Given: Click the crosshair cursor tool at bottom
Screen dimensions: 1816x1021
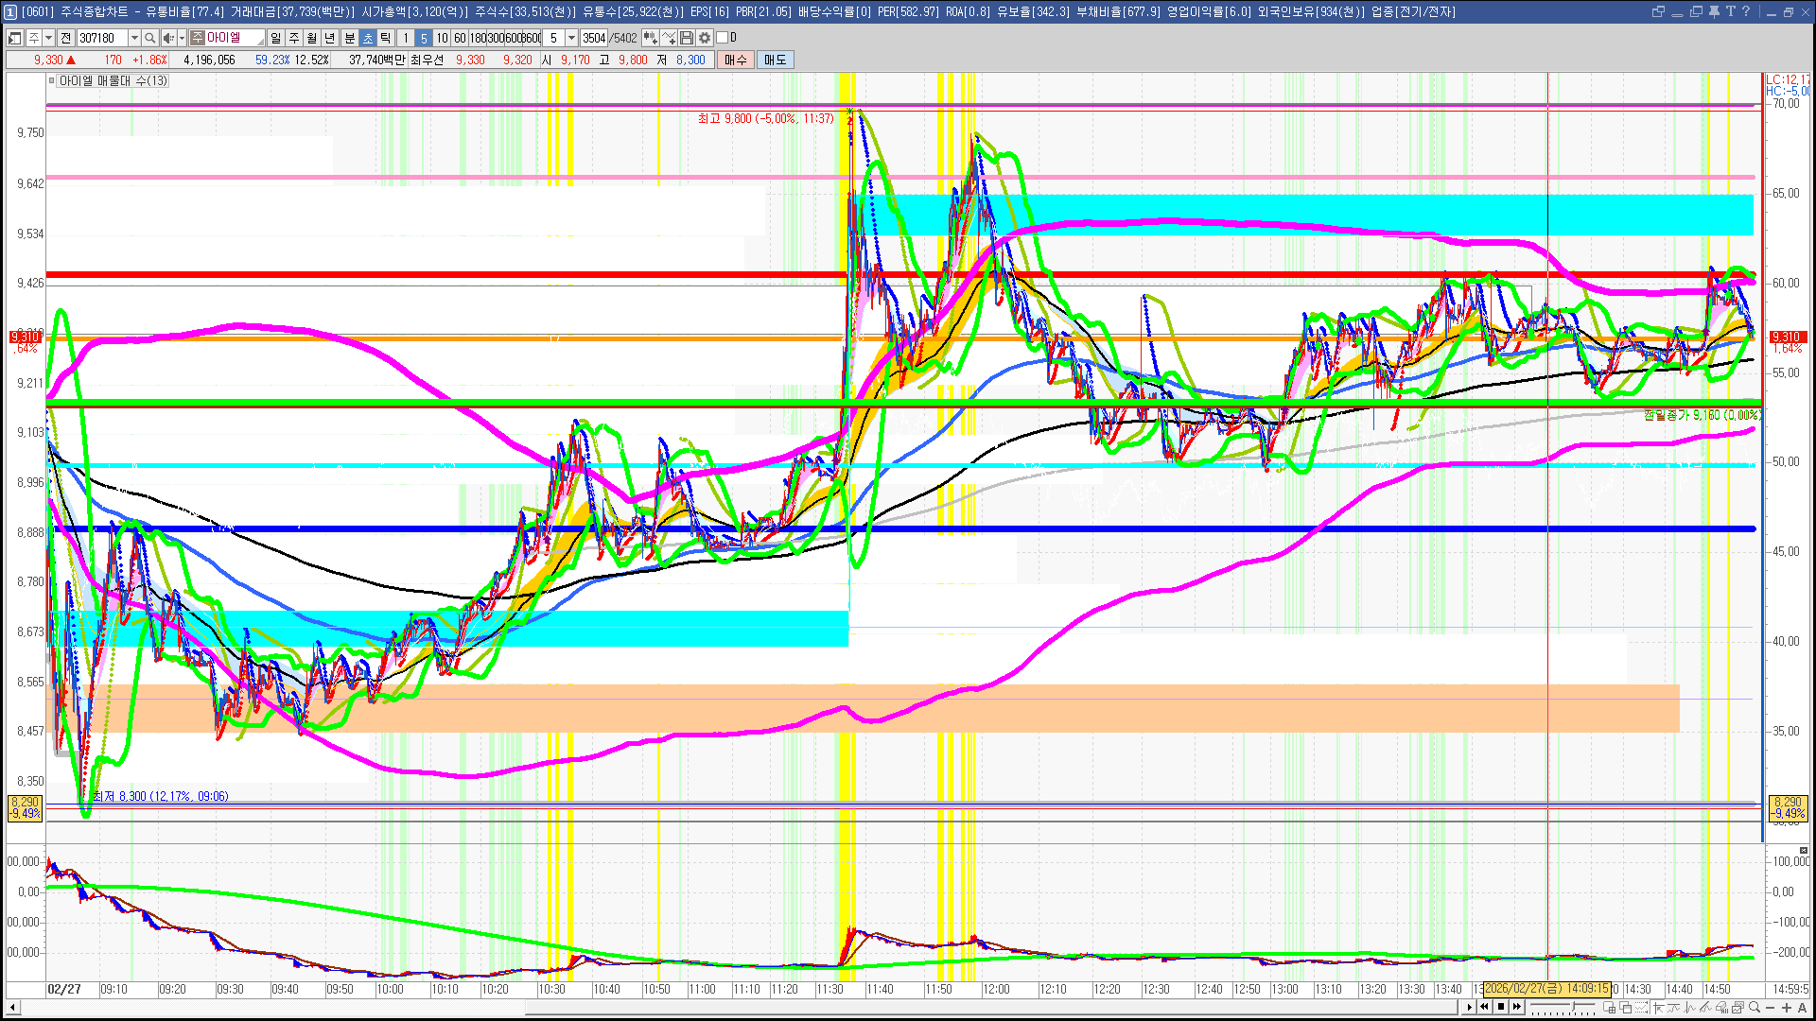Looking at the screenshot, I should (x=1658, y=1007).
